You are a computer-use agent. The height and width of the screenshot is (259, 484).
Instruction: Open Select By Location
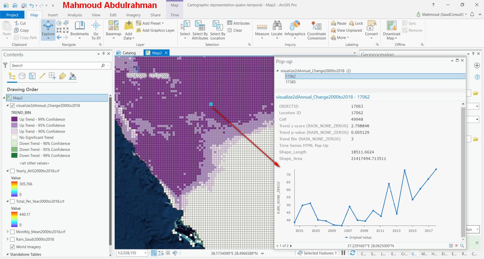click(x=217, y=30)
